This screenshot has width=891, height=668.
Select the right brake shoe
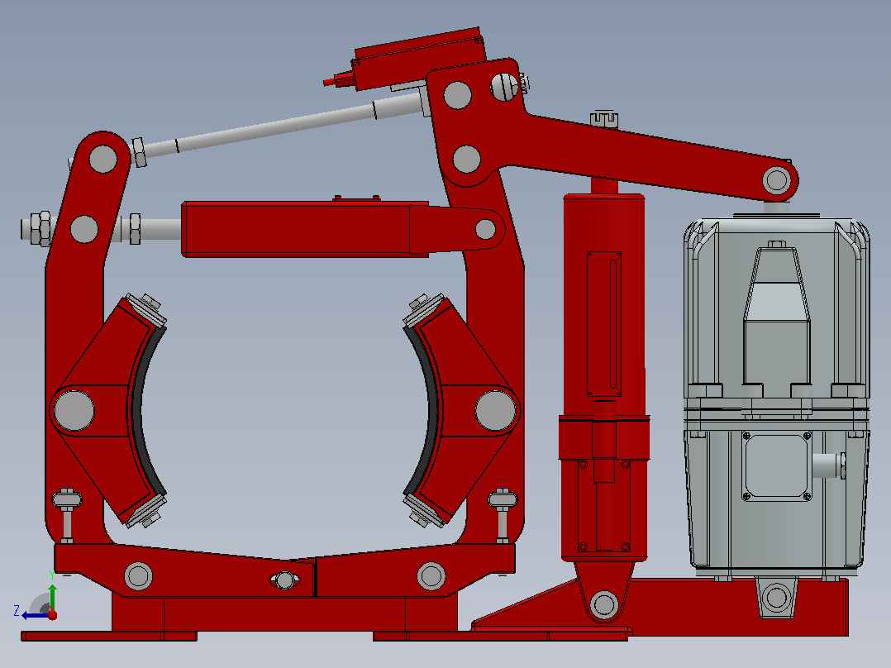tap(461, 410)
